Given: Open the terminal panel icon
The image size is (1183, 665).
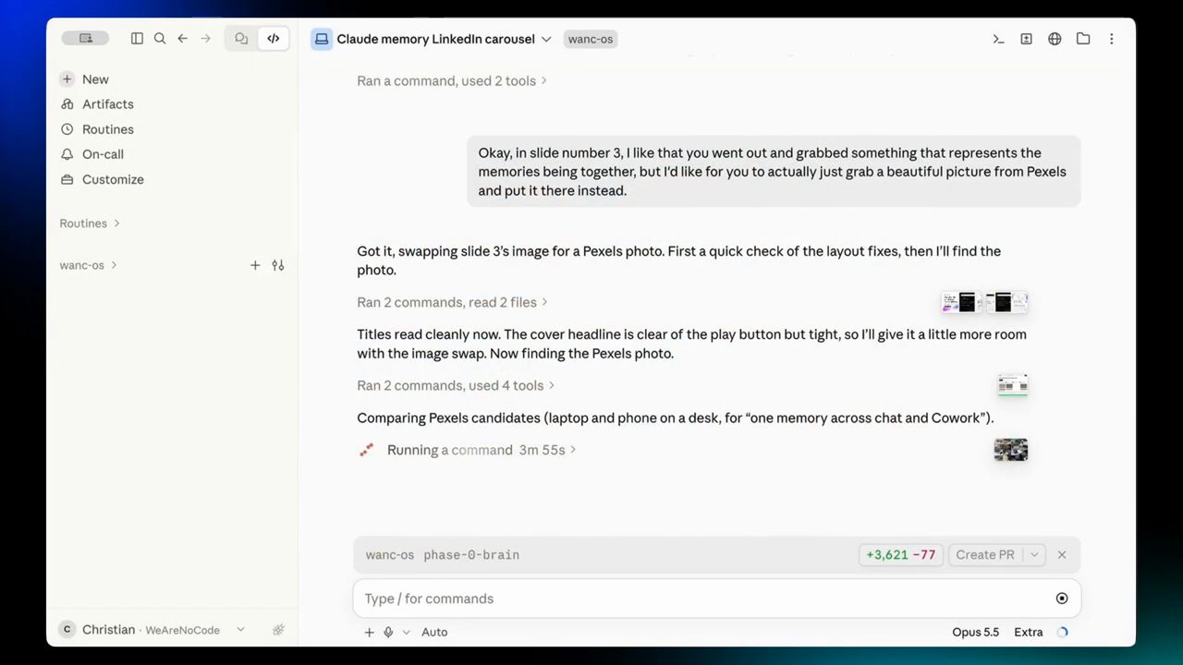Looking at the screenshot, I should 998,39.
